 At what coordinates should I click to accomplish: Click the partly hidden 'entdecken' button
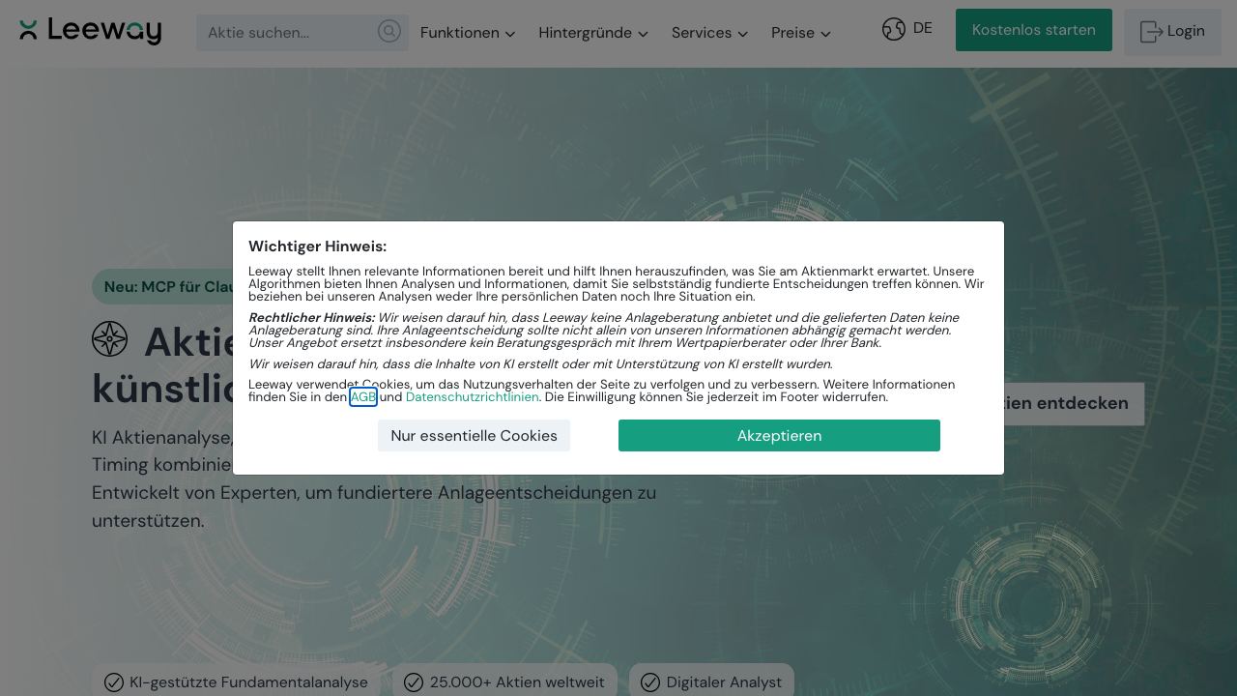click(1074, 404)
